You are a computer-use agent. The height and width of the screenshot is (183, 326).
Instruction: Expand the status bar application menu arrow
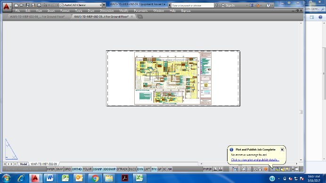click(x=293, y=169)
